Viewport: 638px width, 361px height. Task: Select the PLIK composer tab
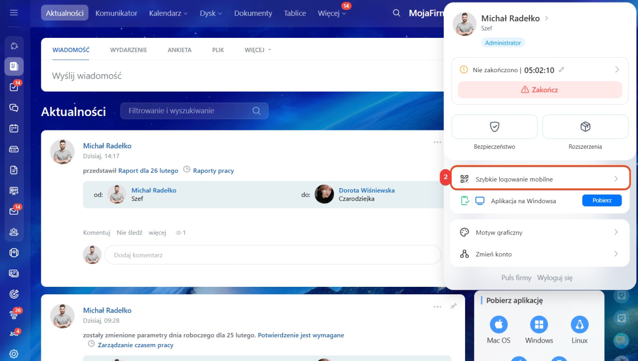(x=218, y=50)
